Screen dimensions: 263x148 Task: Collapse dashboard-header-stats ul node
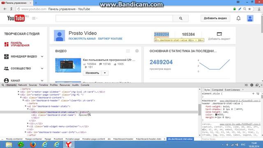(x=25, y=106)
